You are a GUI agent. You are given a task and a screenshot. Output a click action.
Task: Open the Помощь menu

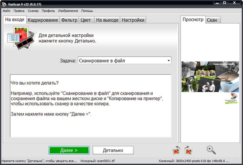tap(87, 11)
